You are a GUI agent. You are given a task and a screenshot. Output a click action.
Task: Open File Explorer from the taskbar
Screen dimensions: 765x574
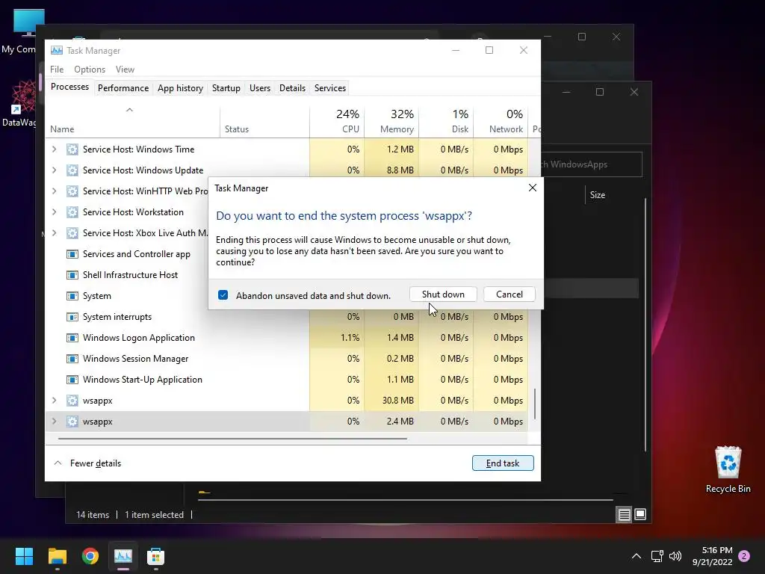click(57, 556)
